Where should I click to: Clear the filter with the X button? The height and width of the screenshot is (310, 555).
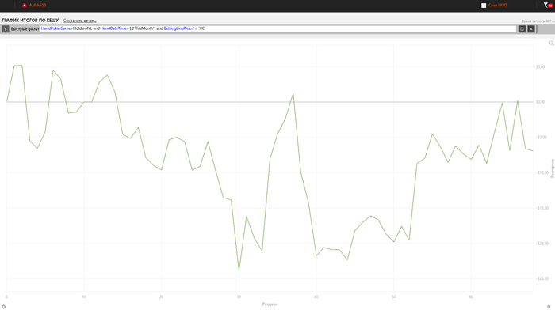(x=531, y=29)
